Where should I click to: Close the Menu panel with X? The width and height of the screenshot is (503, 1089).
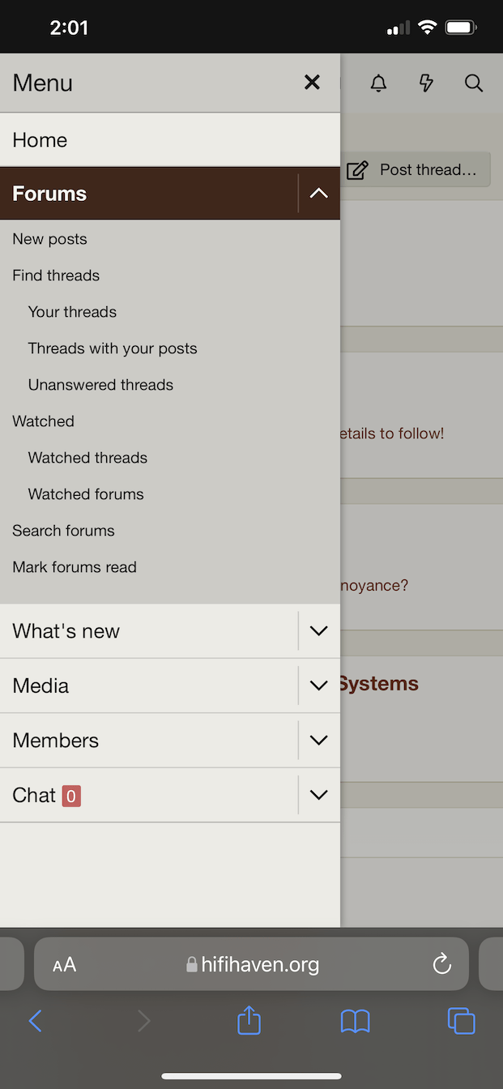click(312, 83)
